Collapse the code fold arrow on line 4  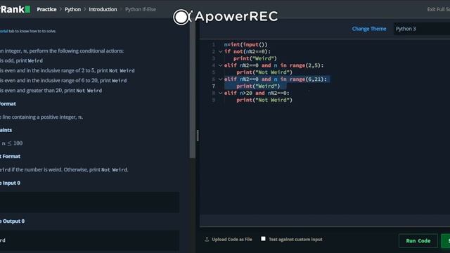[x=220, y=65]
